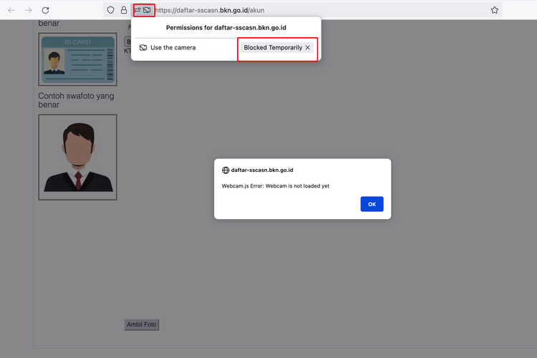
Task: Reload the current page
Action: [x=45, y=10]
